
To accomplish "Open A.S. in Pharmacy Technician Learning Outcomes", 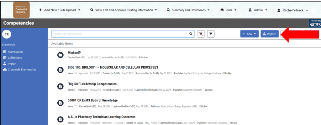I will pos(102,117).
